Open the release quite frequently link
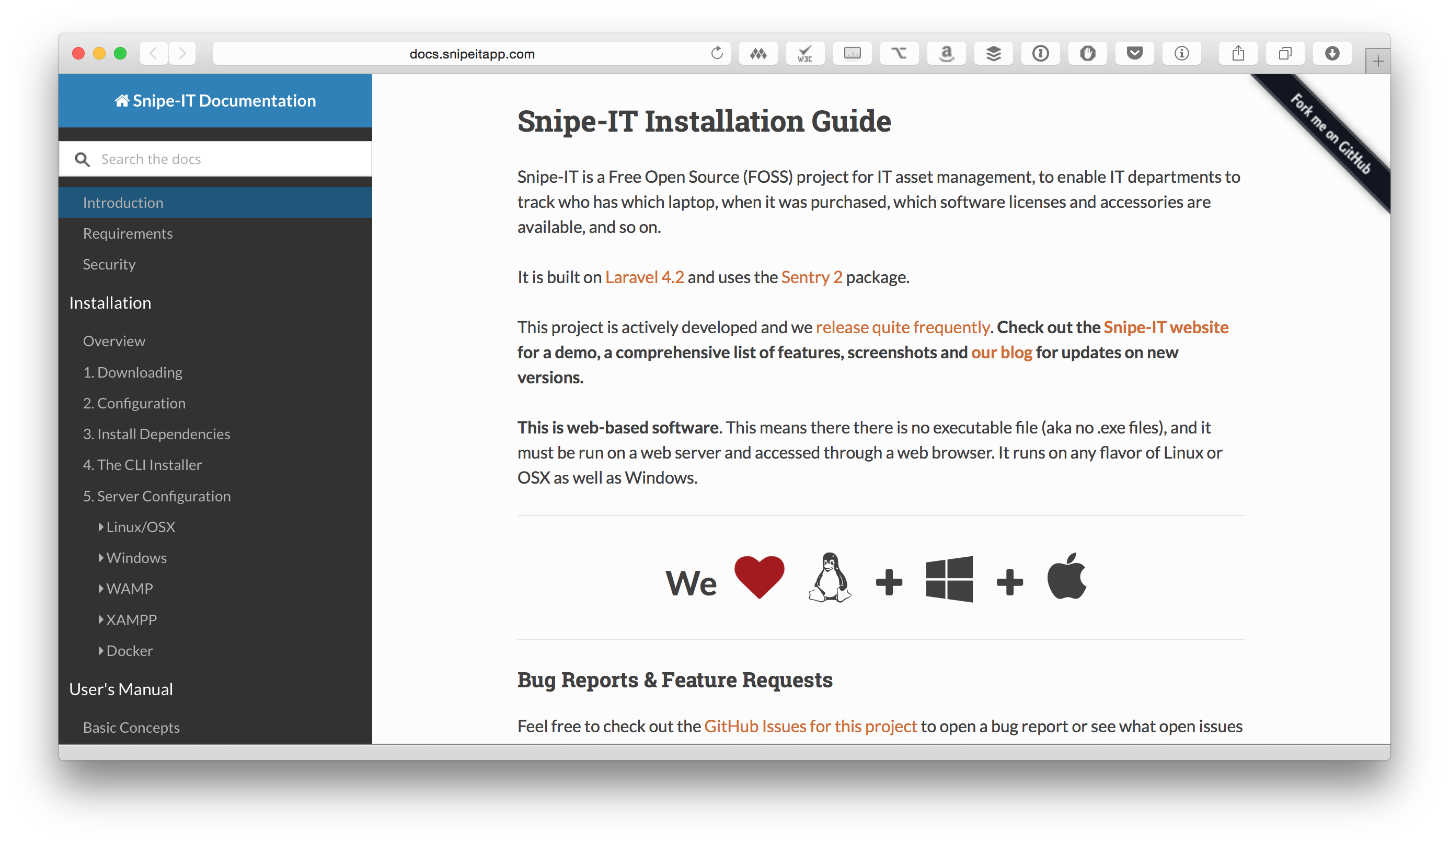Screen dimensions: 1449x844 [902, 327]
